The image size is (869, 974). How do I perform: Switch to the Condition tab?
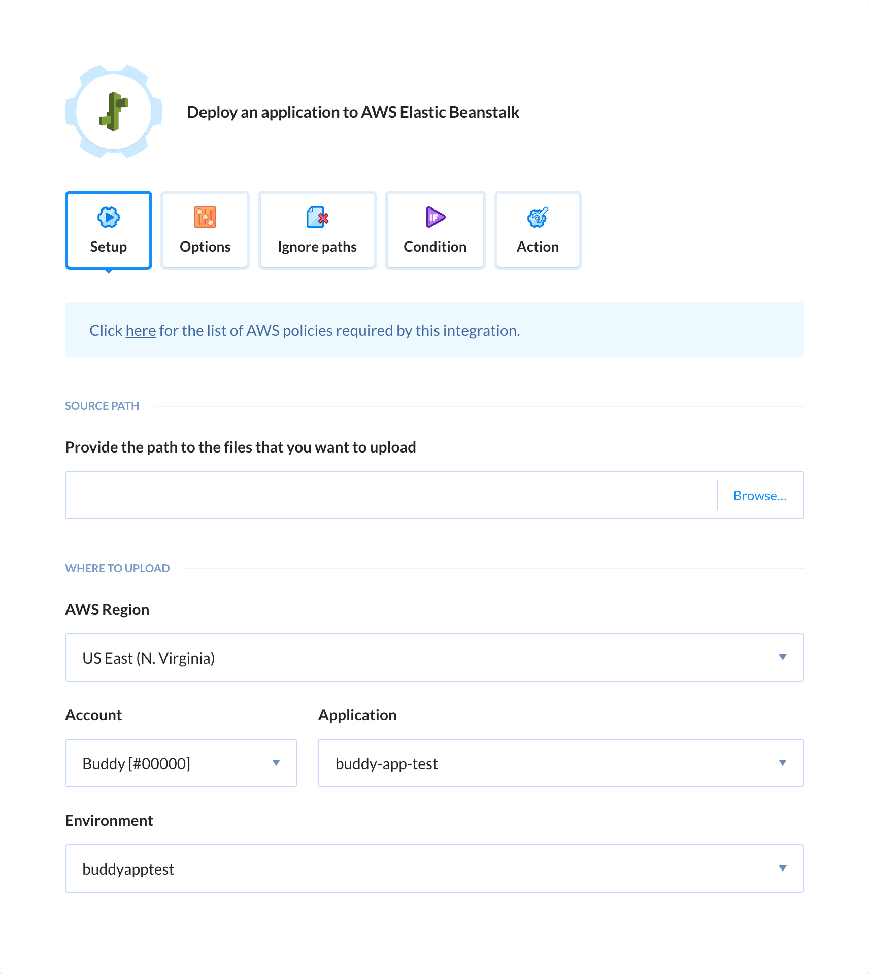(x=434, y=230)
